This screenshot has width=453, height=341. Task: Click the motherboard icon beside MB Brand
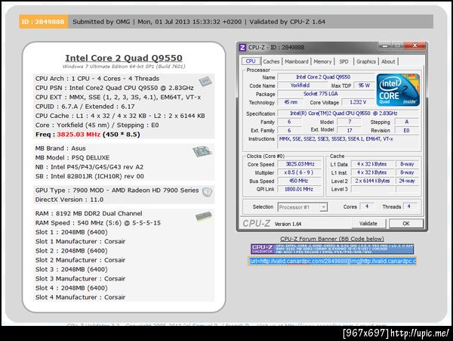(202, 151)
